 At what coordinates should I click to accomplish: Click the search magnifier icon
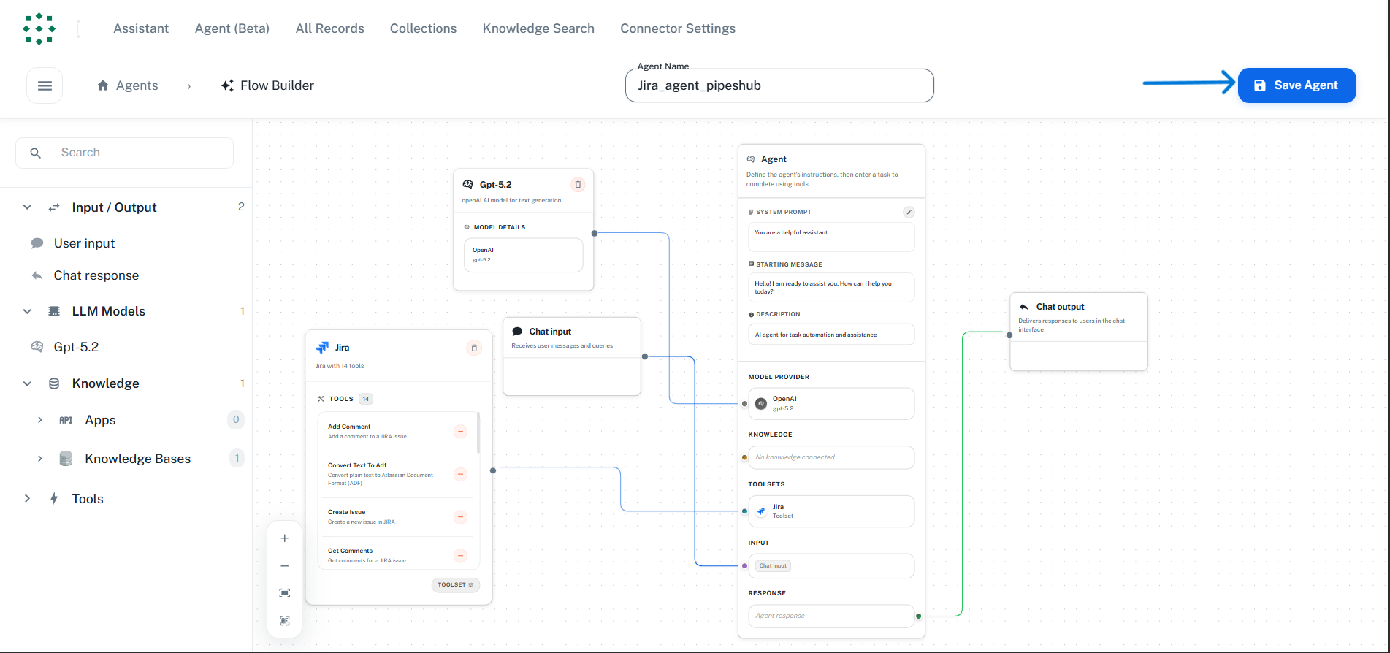click(35, 153)
